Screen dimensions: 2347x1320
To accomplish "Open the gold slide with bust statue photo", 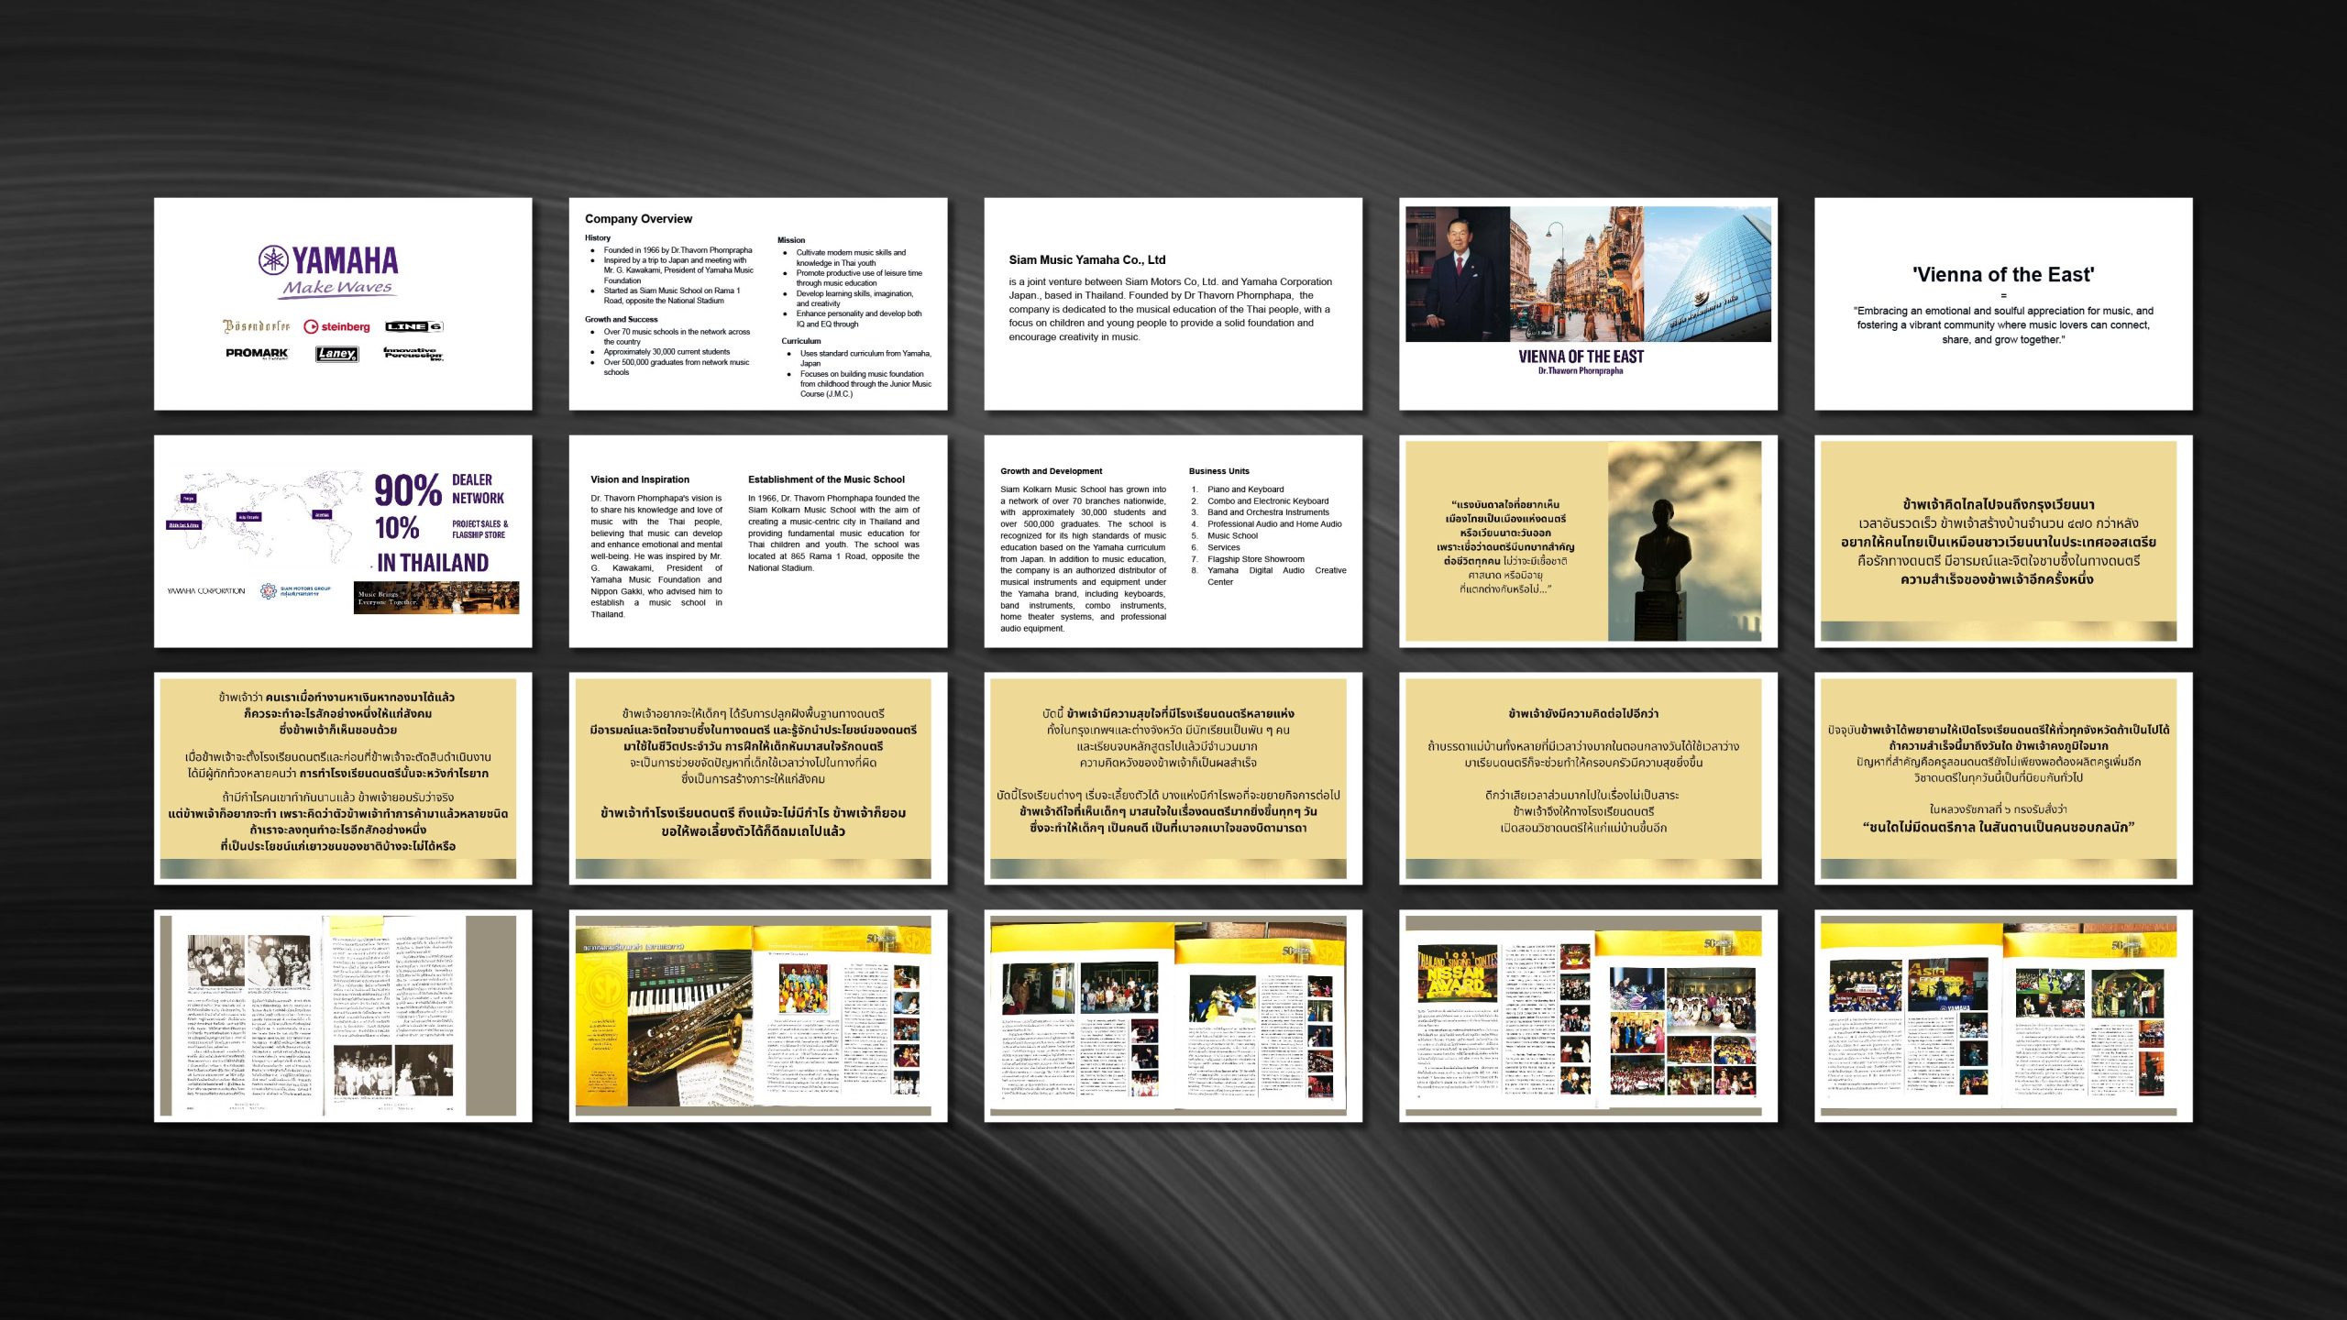I will [1588, 541].
